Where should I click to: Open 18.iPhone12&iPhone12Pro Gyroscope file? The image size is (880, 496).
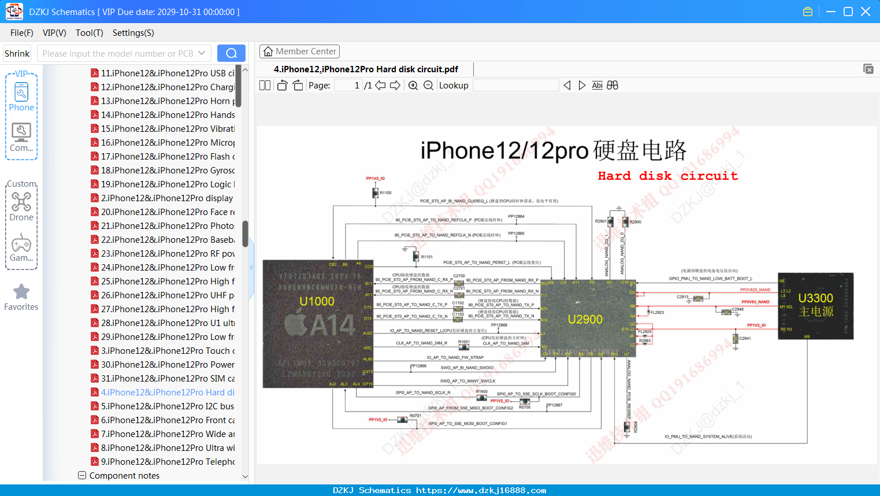[x=162, y=170]
